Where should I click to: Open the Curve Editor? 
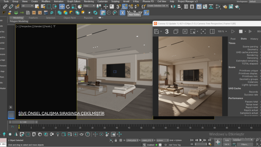(205, 7)
